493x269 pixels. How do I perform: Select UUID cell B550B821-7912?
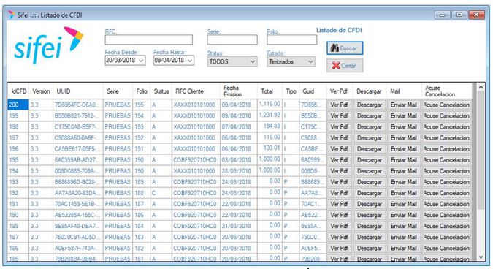click(78, 115)
